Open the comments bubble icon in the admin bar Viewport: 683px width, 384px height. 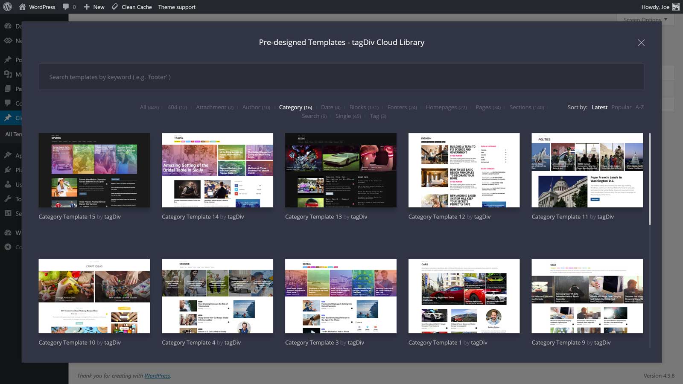tap(66, 7)
